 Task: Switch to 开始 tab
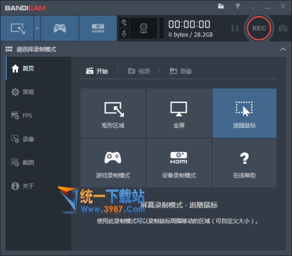pos(97,71)
